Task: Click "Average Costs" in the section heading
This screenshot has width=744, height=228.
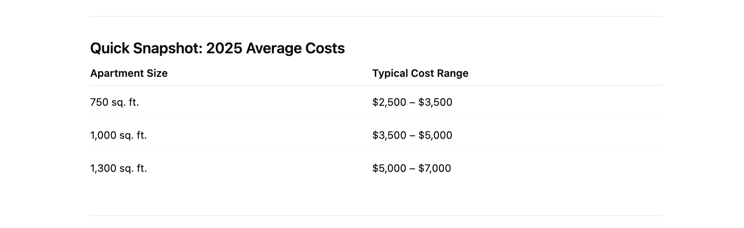Action: (295, 48)
